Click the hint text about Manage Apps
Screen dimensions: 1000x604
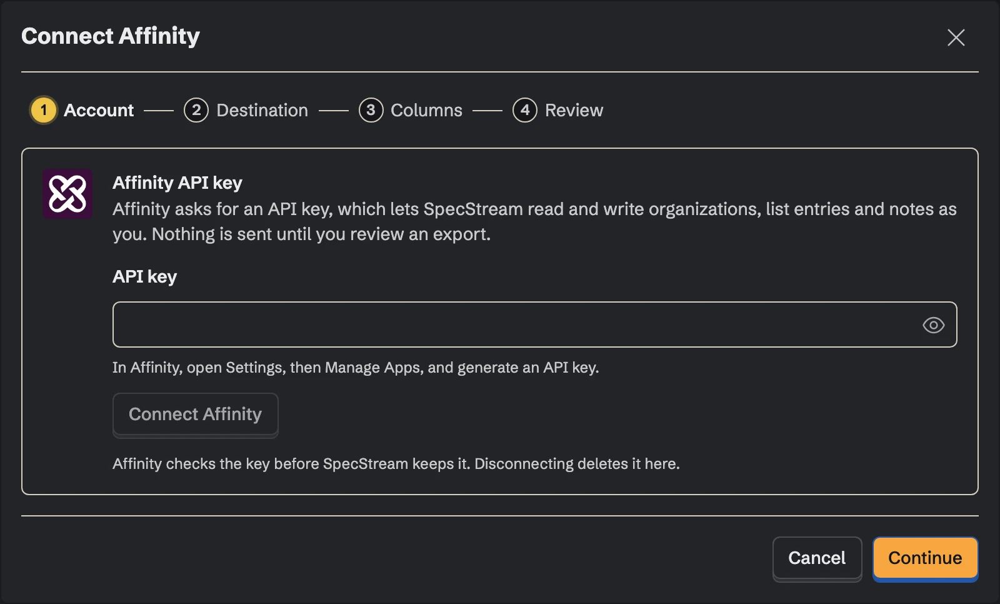[356, 368]
